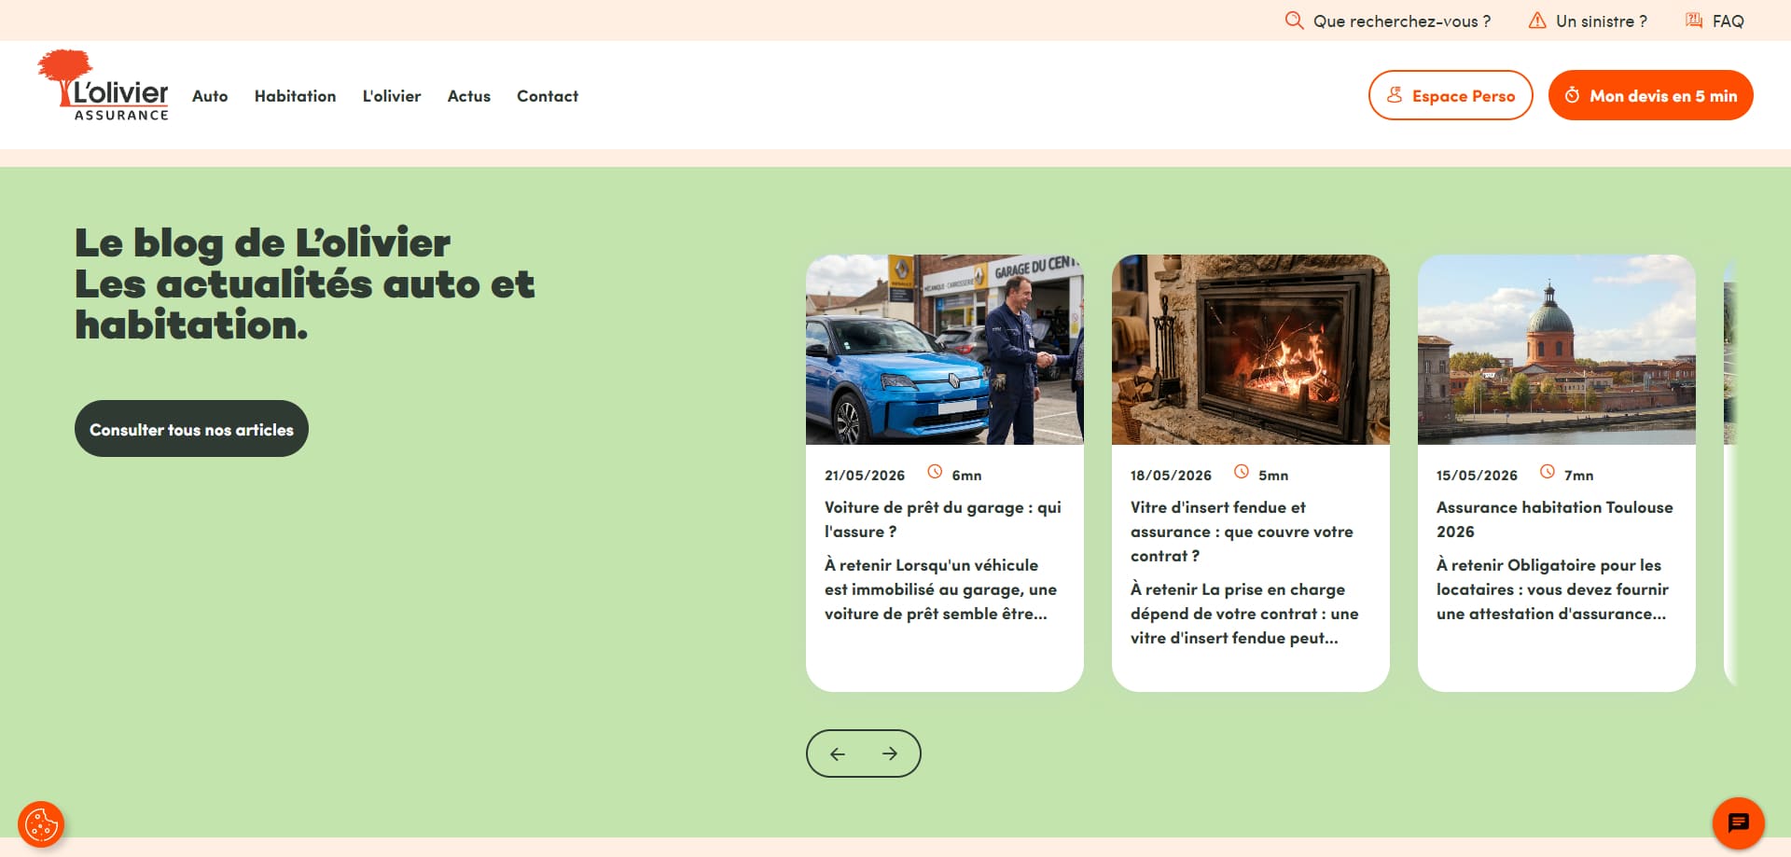The image size is (1791, 857).
Task: Click the '7mn' reading time
Action: (1579, 476)
